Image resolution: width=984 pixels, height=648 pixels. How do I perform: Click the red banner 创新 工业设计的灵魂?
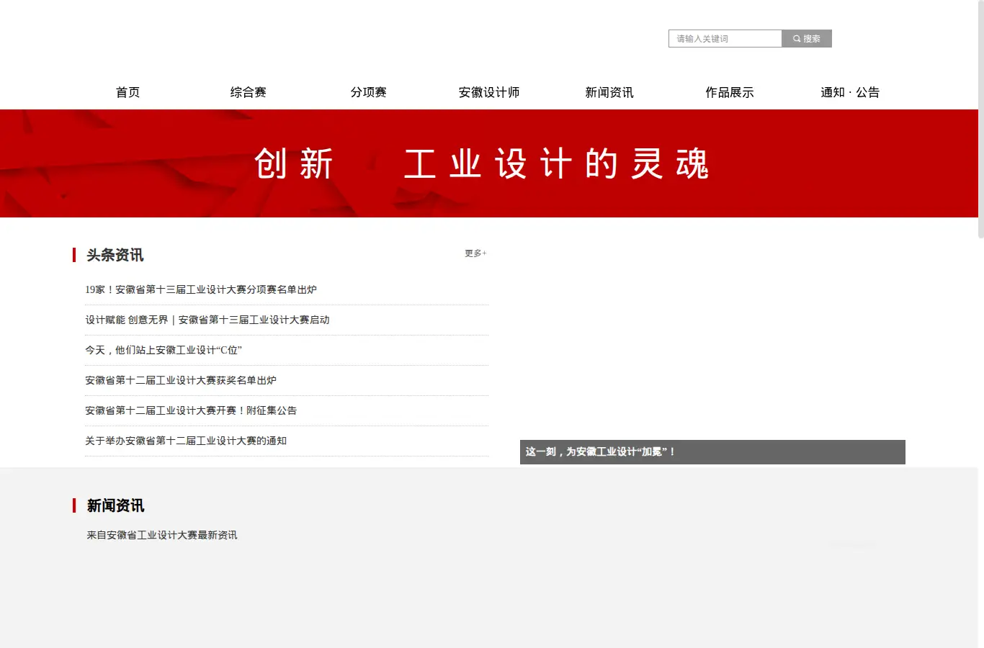[x=489, y=163]
